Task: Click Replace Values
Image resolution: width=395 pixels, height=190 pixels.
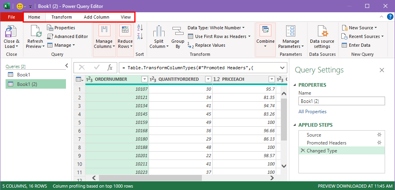Action: click(207, 45)
